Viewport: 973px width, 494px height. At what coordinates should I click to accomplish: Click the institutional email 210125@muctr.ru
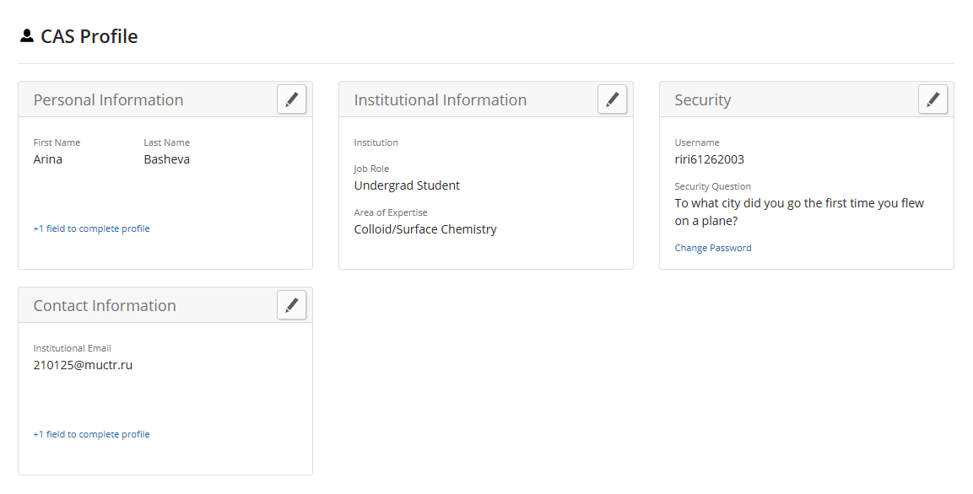83,365
